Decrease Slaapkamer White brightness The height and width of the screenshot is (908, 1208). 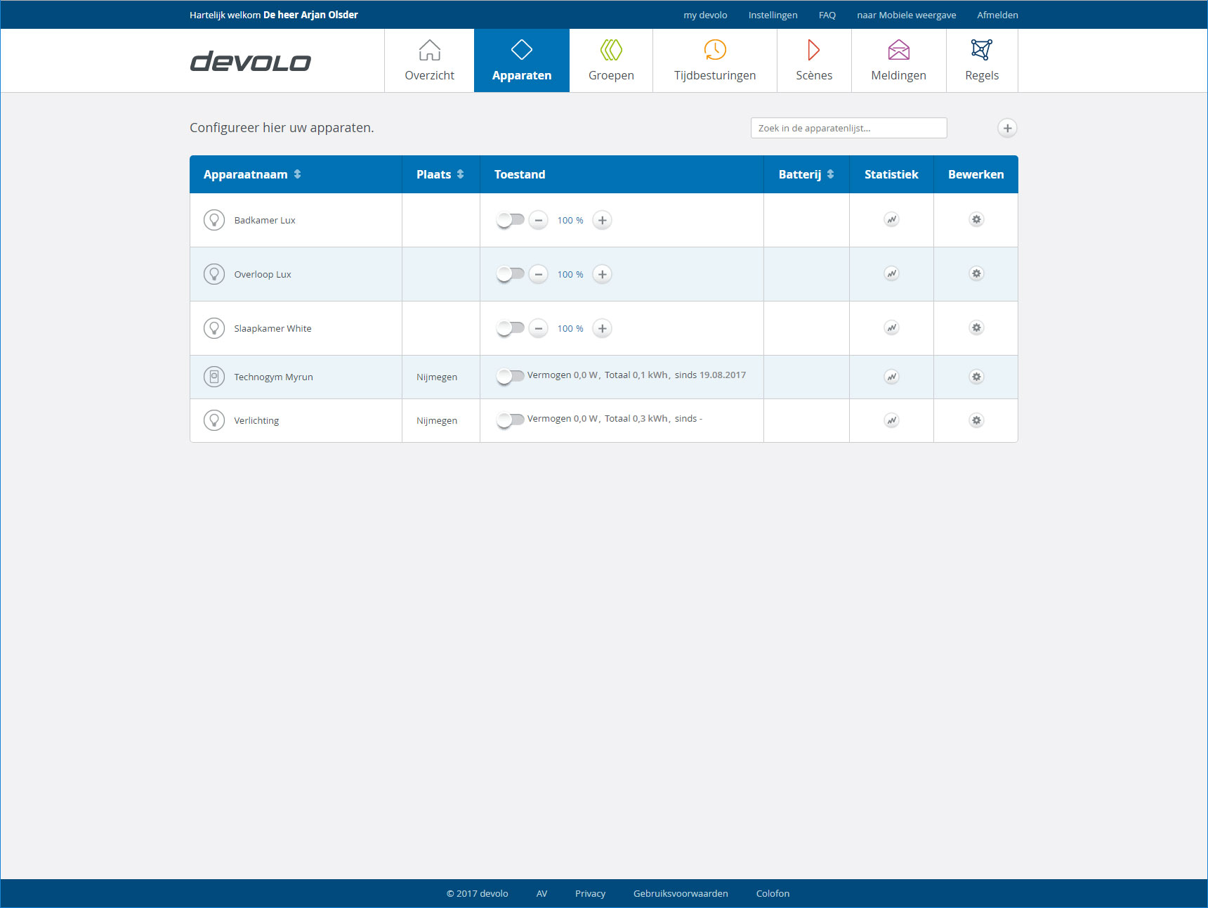[x=539, y=328]
